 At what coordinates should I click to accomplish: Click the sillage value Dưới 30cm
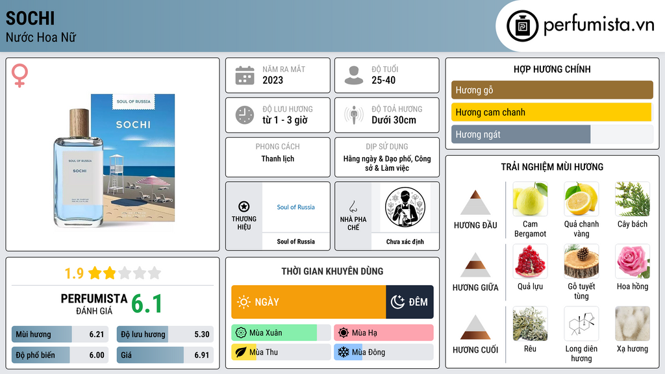point(394,120)
